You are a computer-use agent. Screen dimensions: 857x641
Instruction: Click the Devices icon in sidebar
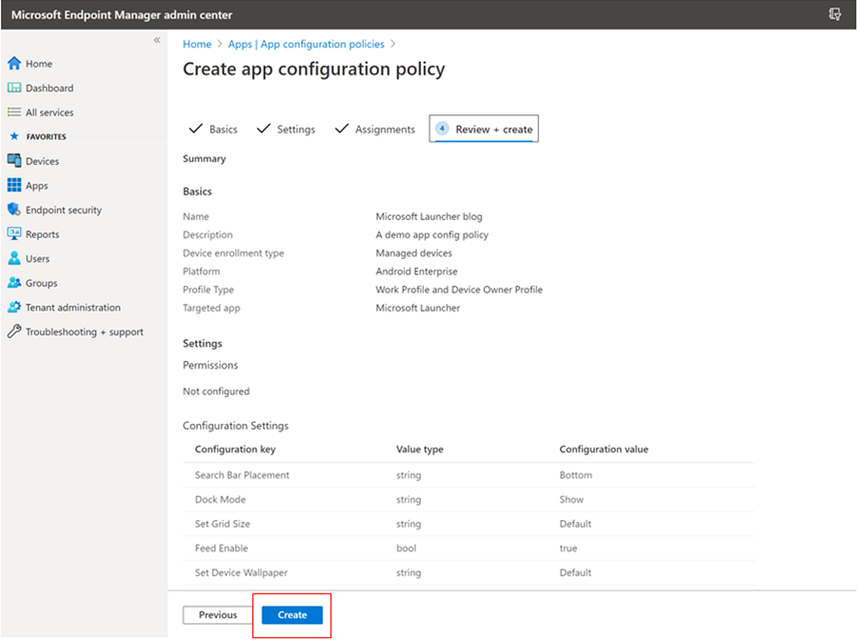tap(14, 161)
